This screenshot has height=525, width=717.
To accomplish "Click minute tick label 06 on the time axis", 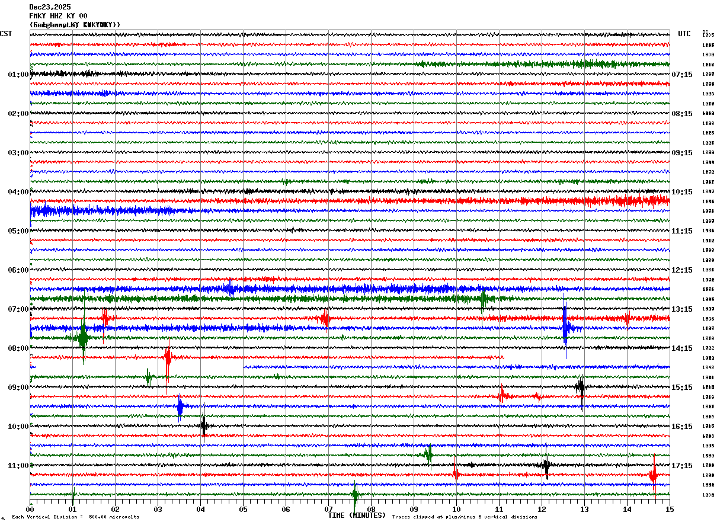I will (286, 509).
